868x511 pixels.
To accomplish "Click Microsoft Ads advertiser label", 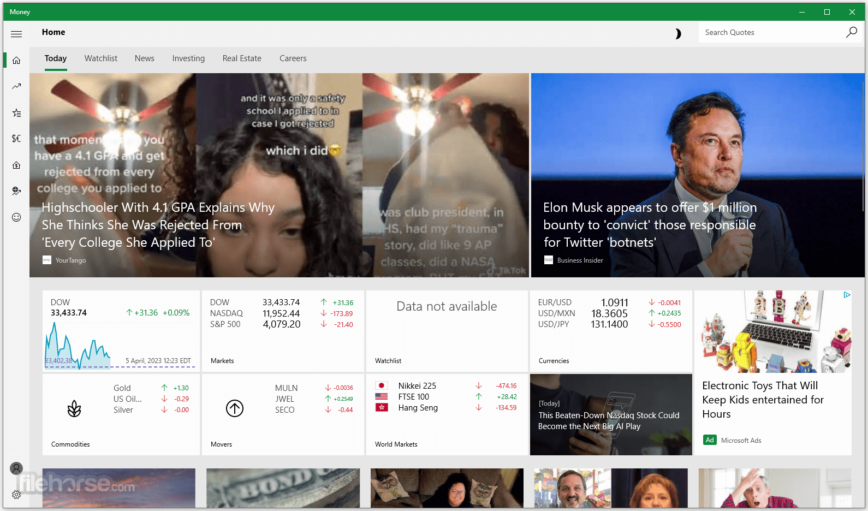I will point(741,441).
